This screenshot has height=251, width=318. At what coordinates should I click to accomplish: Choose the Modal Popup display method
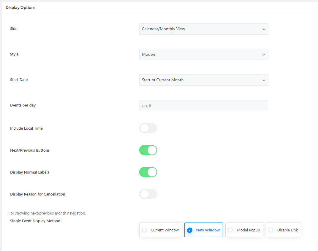[x=244, y=230]
